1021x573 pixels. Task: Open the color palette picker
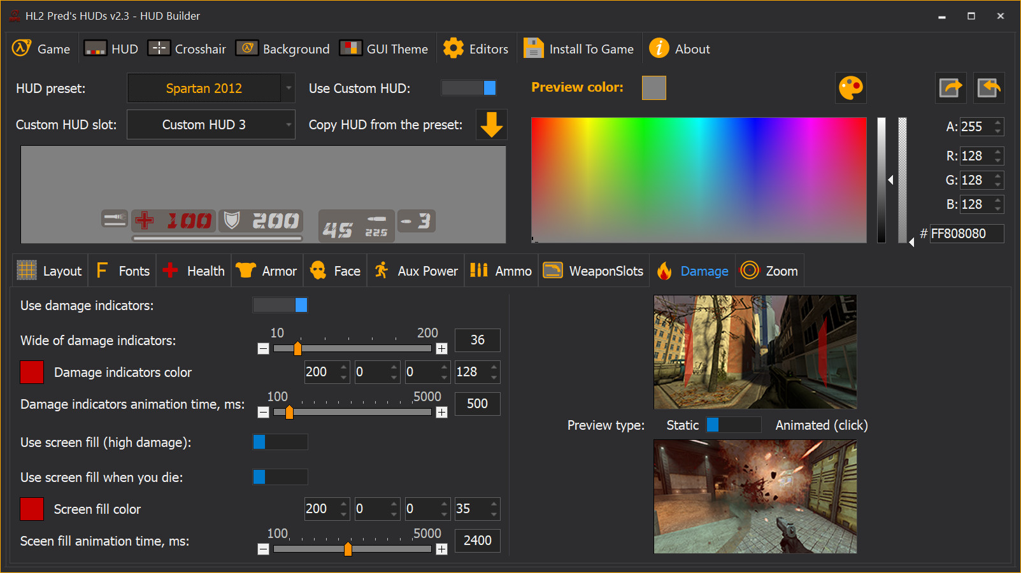pos(851,88)
